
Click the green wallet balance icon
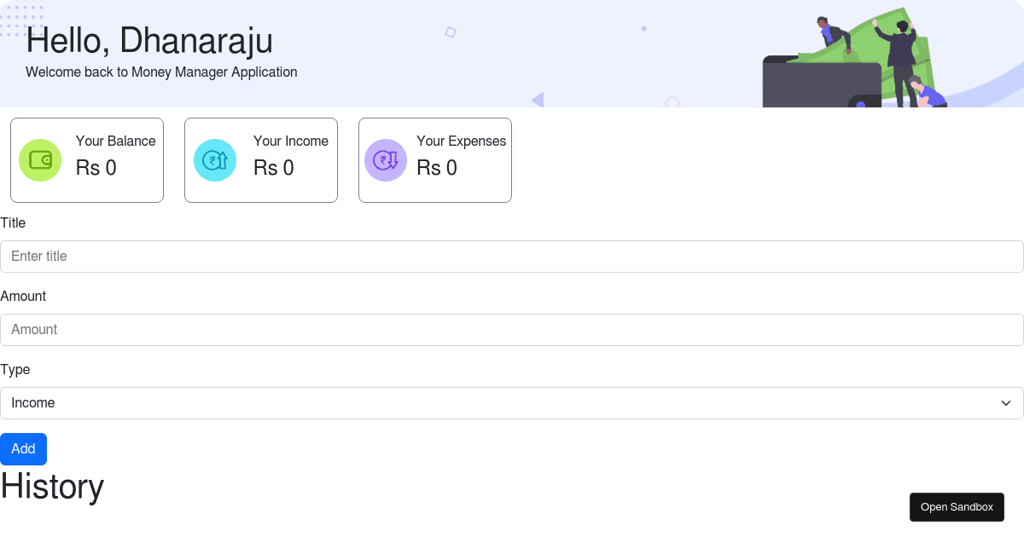click(x=40, y=160)
